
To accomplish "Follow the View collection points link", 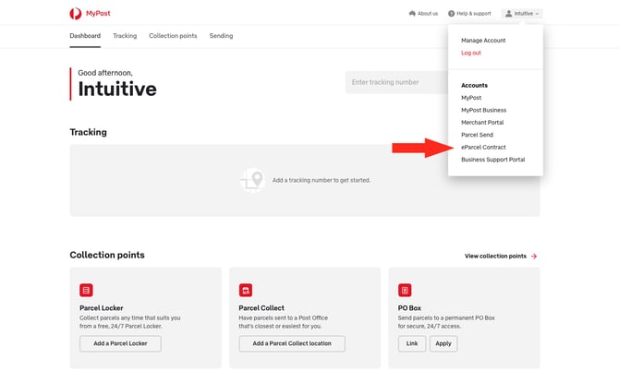I will tap(495, 257).
